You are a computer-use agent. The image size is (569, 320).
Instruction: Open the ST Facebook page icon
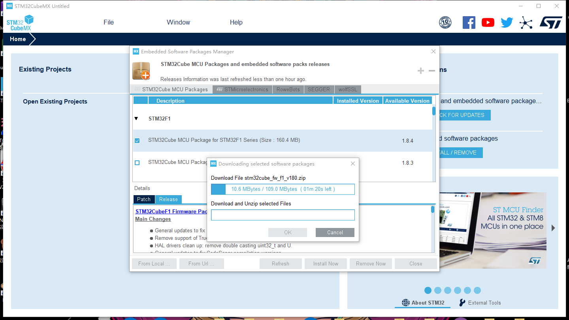[469, 23]
